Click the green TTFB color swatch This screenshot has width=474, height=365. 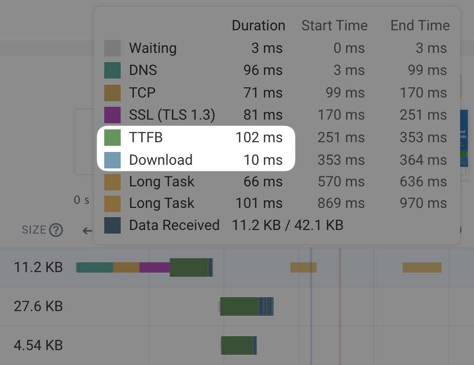(112, 138)
